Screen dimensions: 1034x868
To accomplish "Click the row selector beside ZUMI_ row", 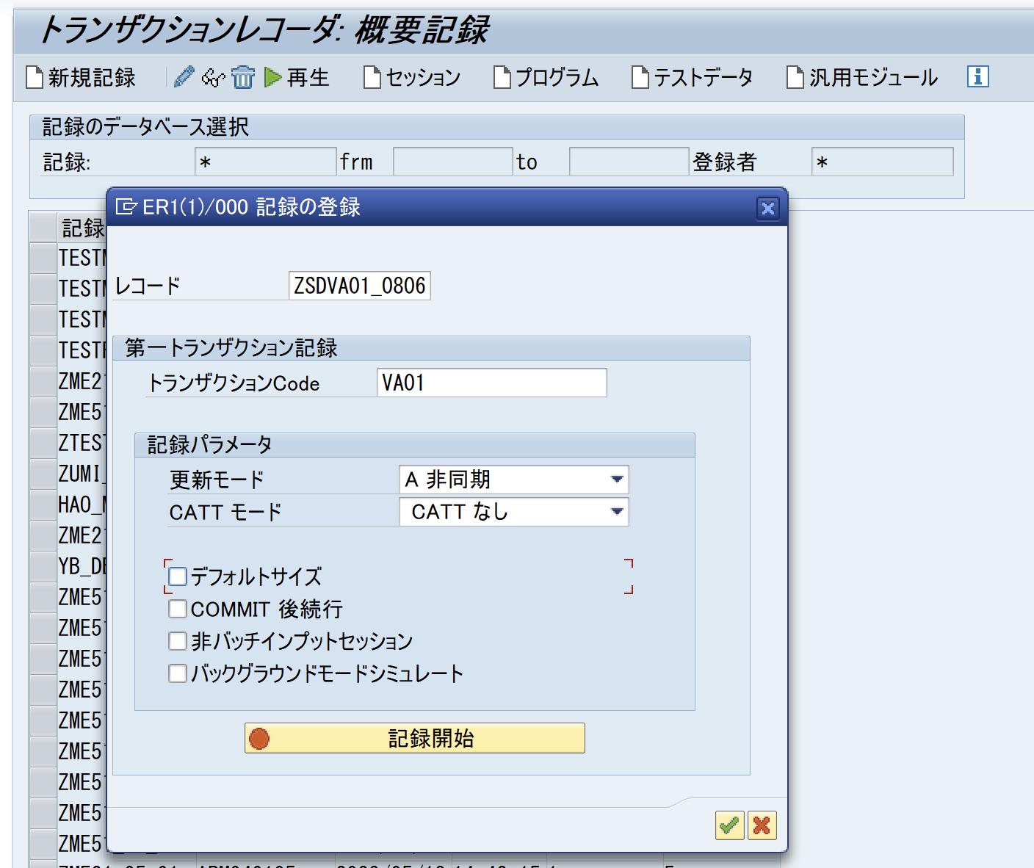I will pyautogui.click(x=43, y=474).
